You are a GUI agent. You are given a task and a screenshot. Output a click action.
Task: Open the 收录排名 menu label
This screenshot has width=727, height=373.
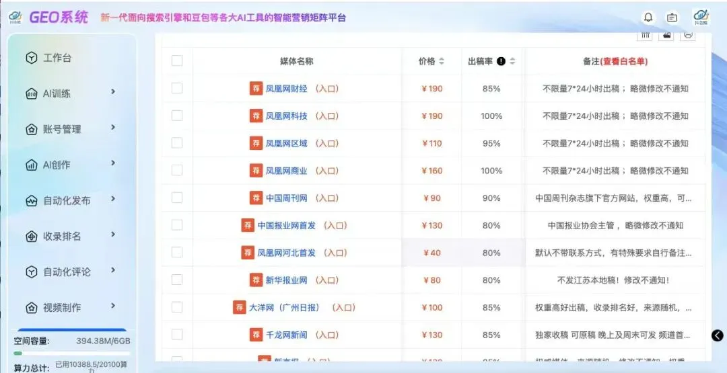click(x=62, y=237)
